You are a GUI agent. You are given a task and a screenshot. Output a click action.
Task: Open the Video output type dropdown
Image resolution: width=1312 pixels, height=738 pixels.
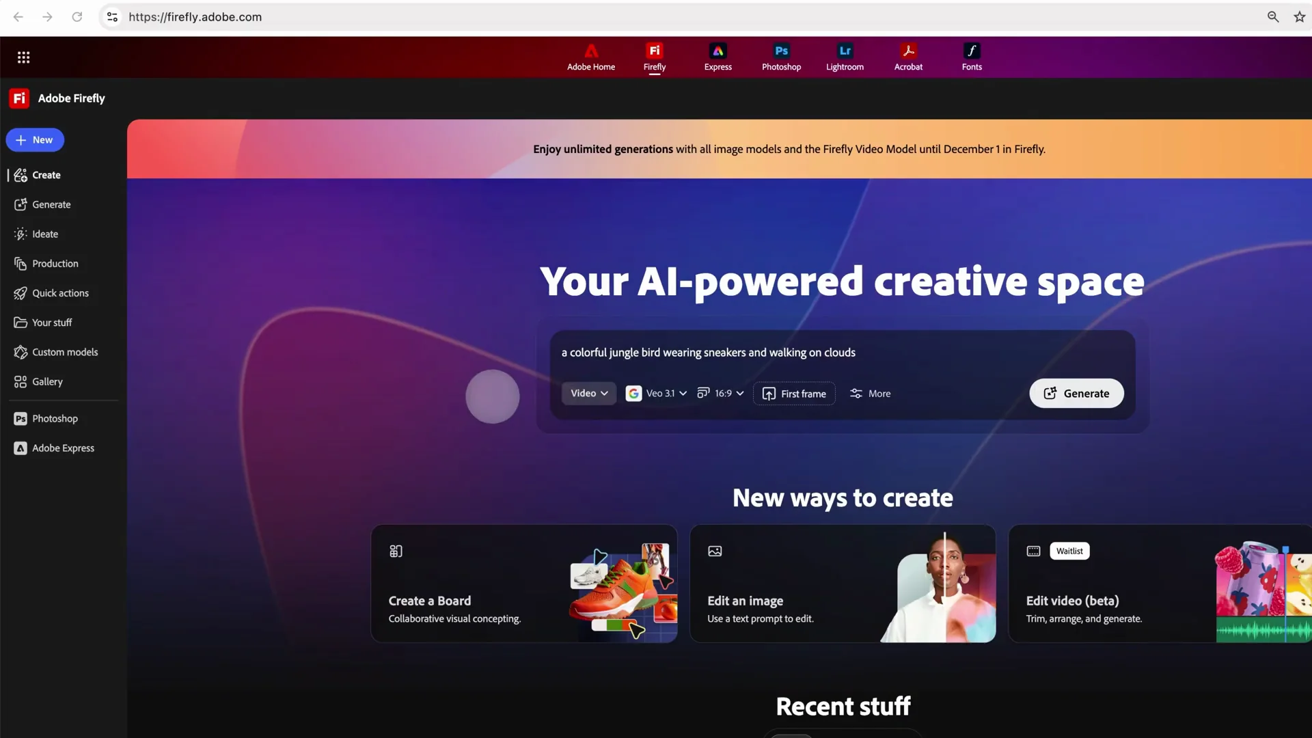tap(588, 393)
